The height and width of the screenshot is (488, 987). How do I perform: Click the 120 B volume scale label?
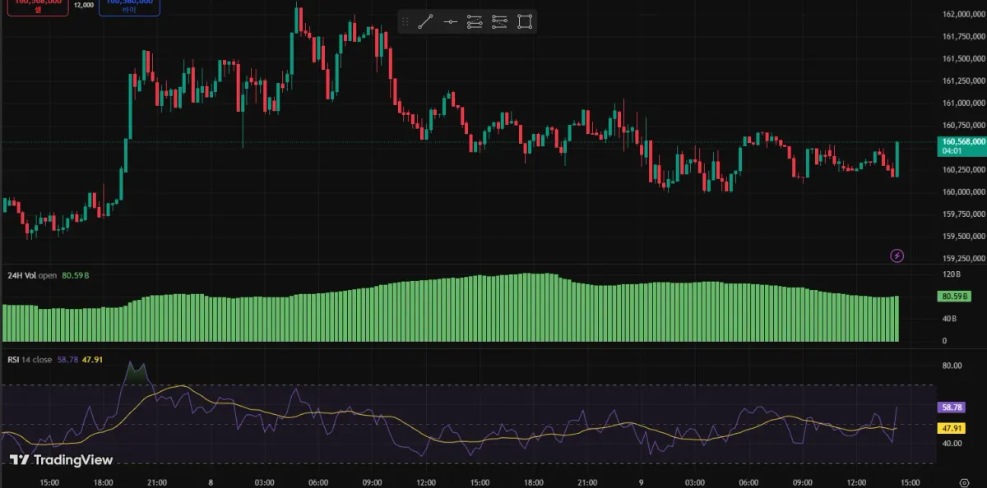tap(950, 274)
